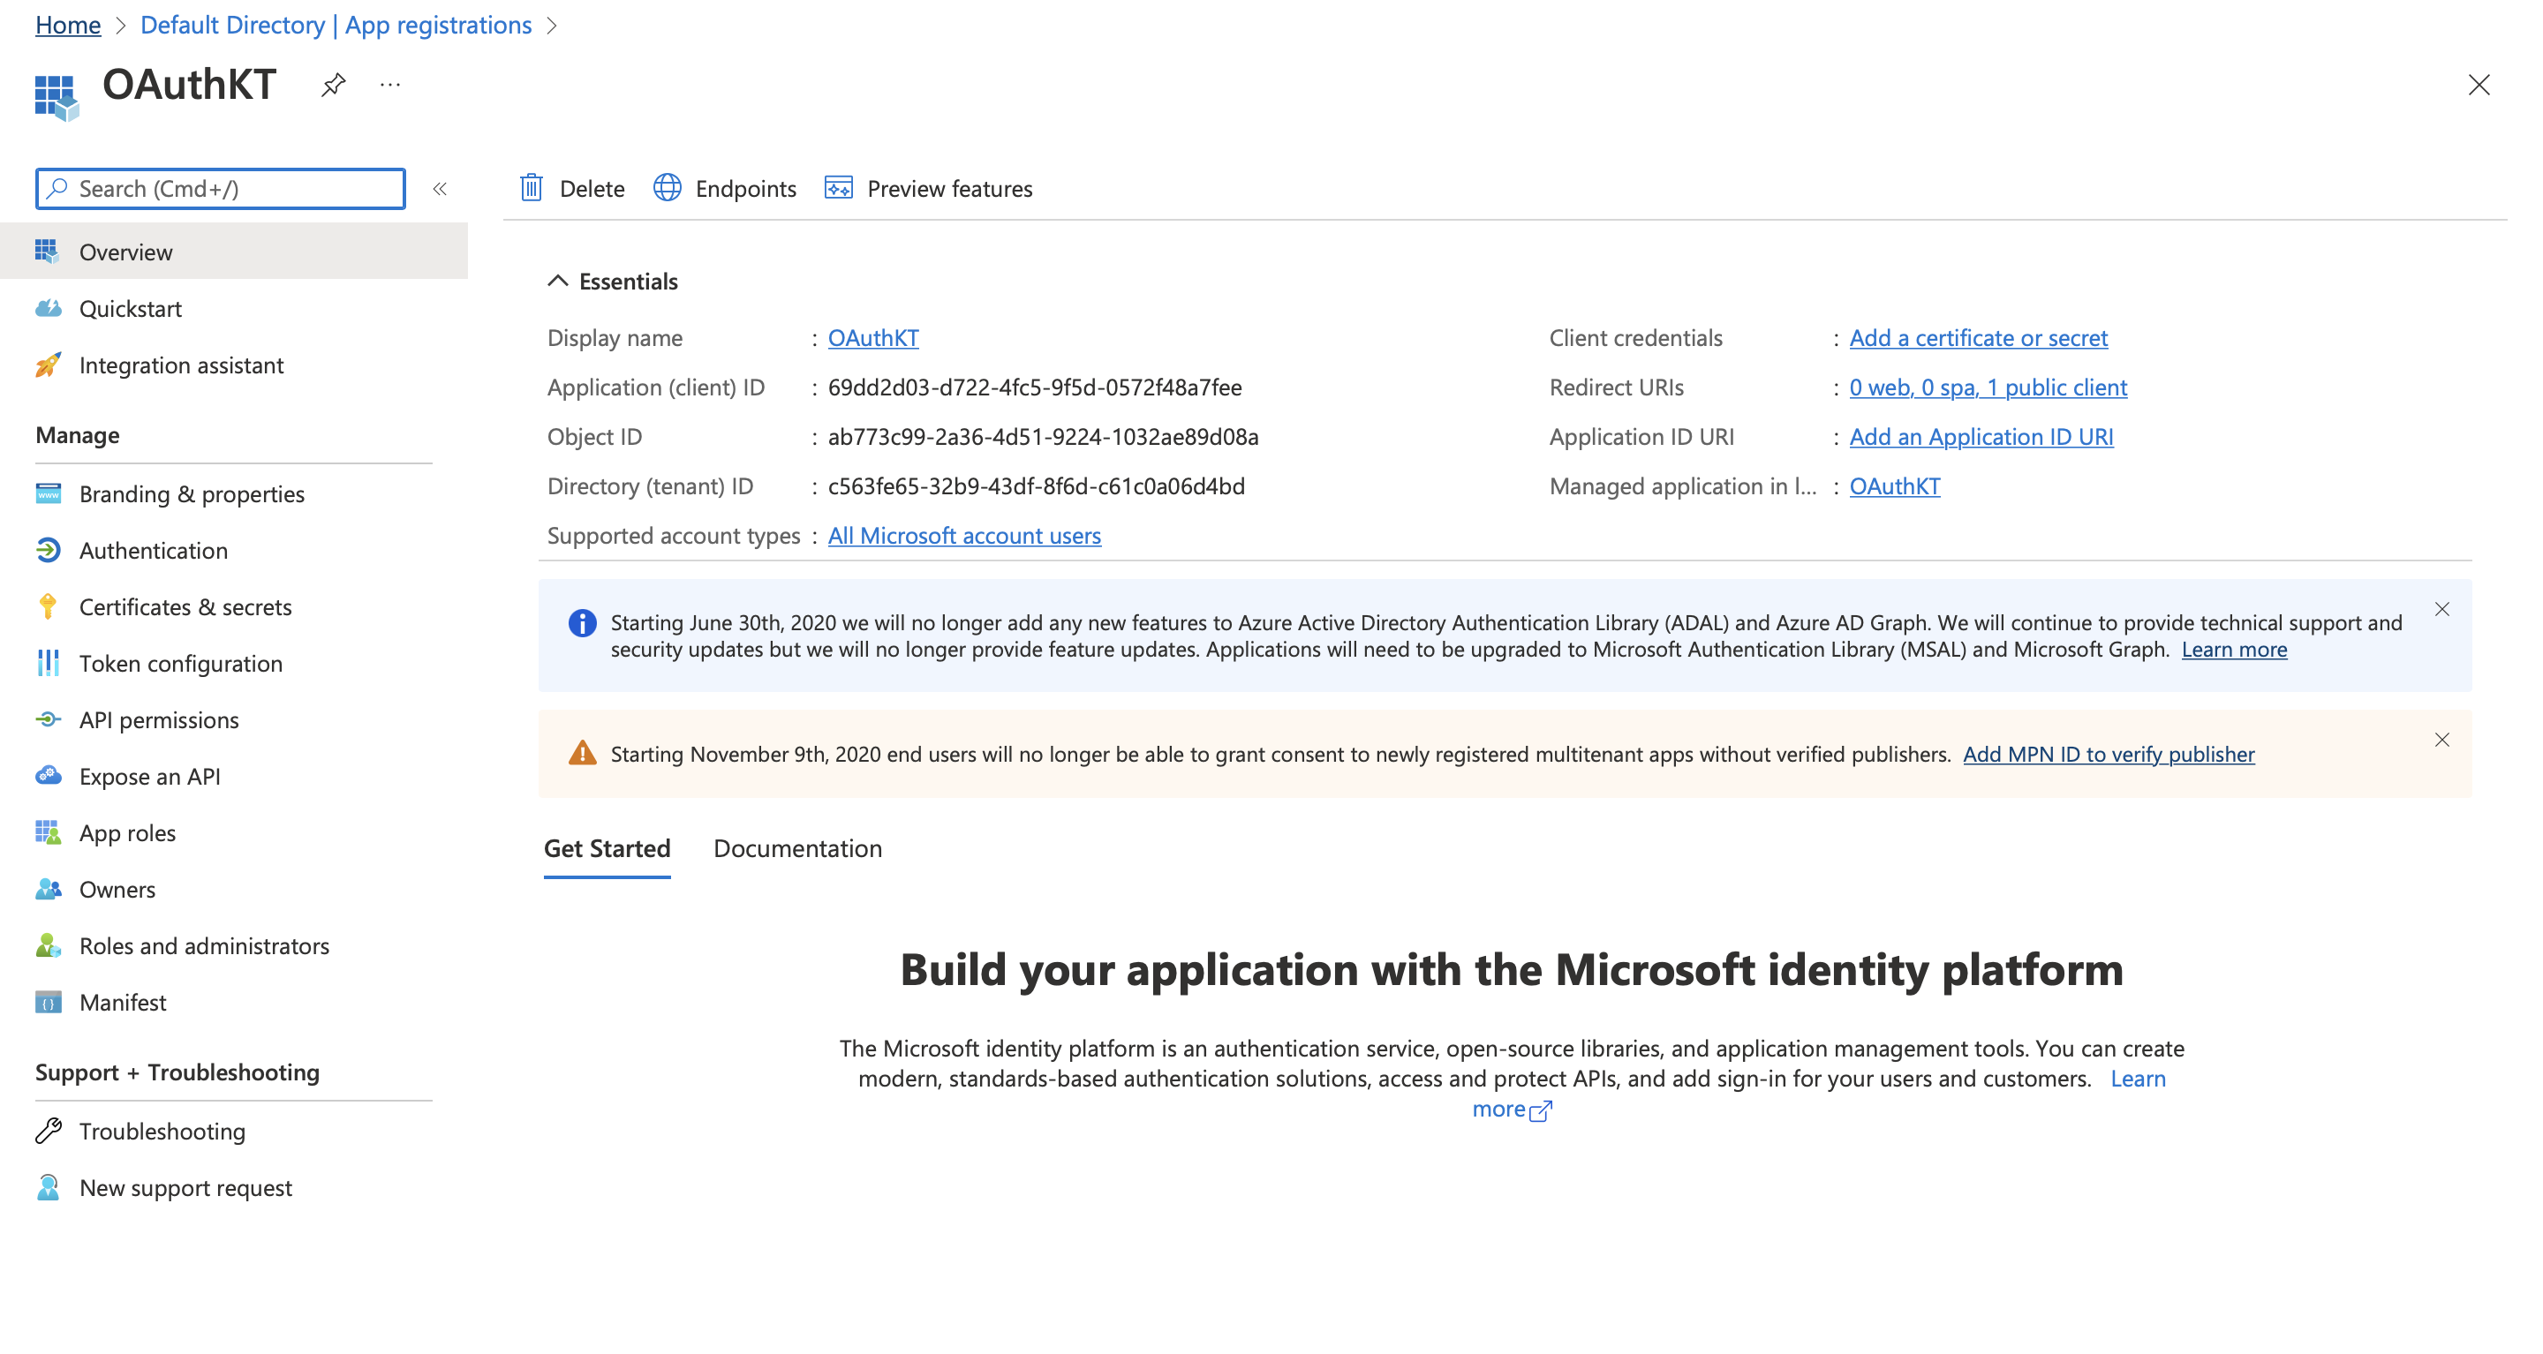Open Overview in the sidebar

pos(234,252)
